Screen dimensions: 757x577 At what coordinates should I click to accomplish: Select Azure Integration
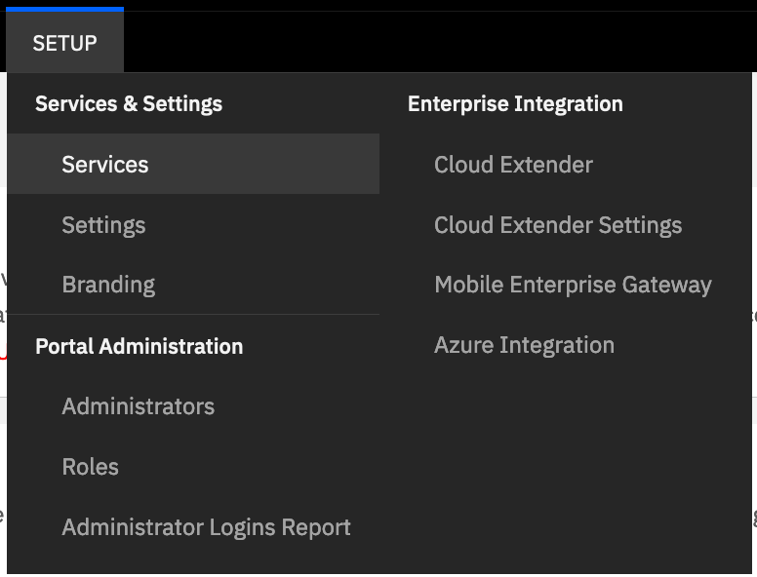(x=524, y=345)
